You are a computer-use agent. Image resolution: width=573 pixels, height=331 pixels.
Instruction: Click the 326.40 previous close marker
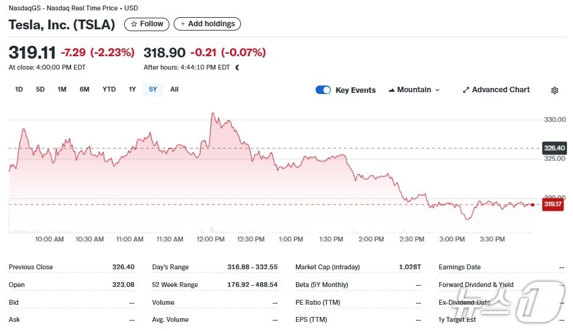tap(554, 148)
